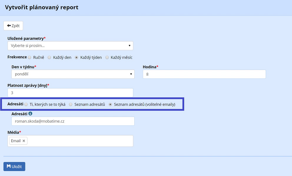Select the Ručně frequency radio button
This screenshot has height=176, width=292.
click(x=29, y=57)
